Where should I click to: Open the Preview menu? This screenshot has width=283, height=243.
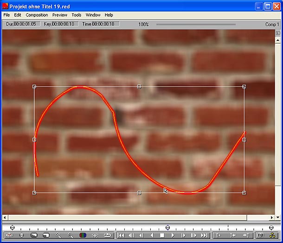point(60,15)
